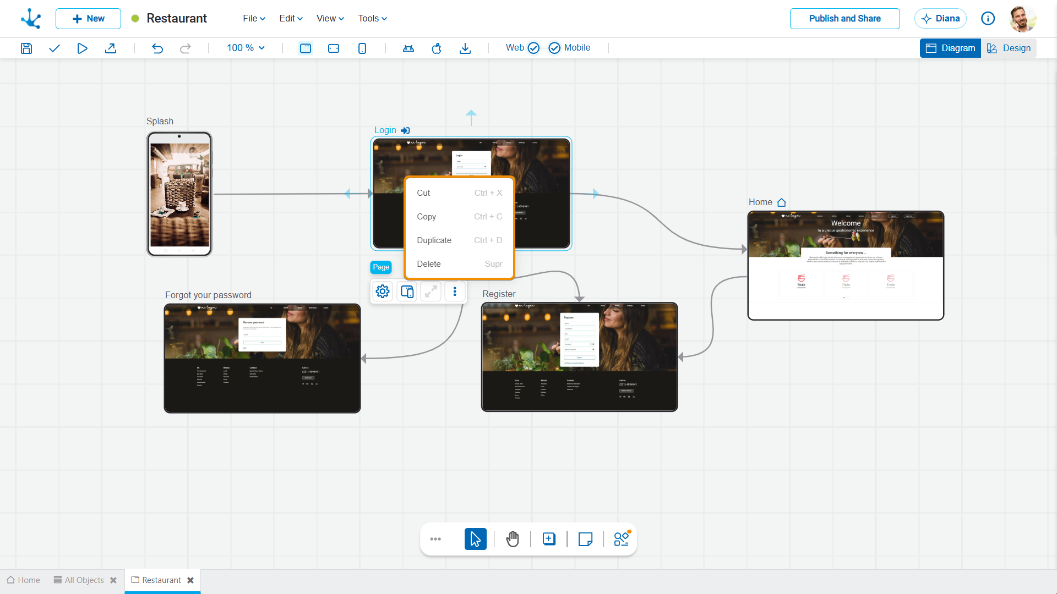Viewport: 1057px width, 594px height.
Task: Choose Copy from context menu
Action: click(459, 217)
